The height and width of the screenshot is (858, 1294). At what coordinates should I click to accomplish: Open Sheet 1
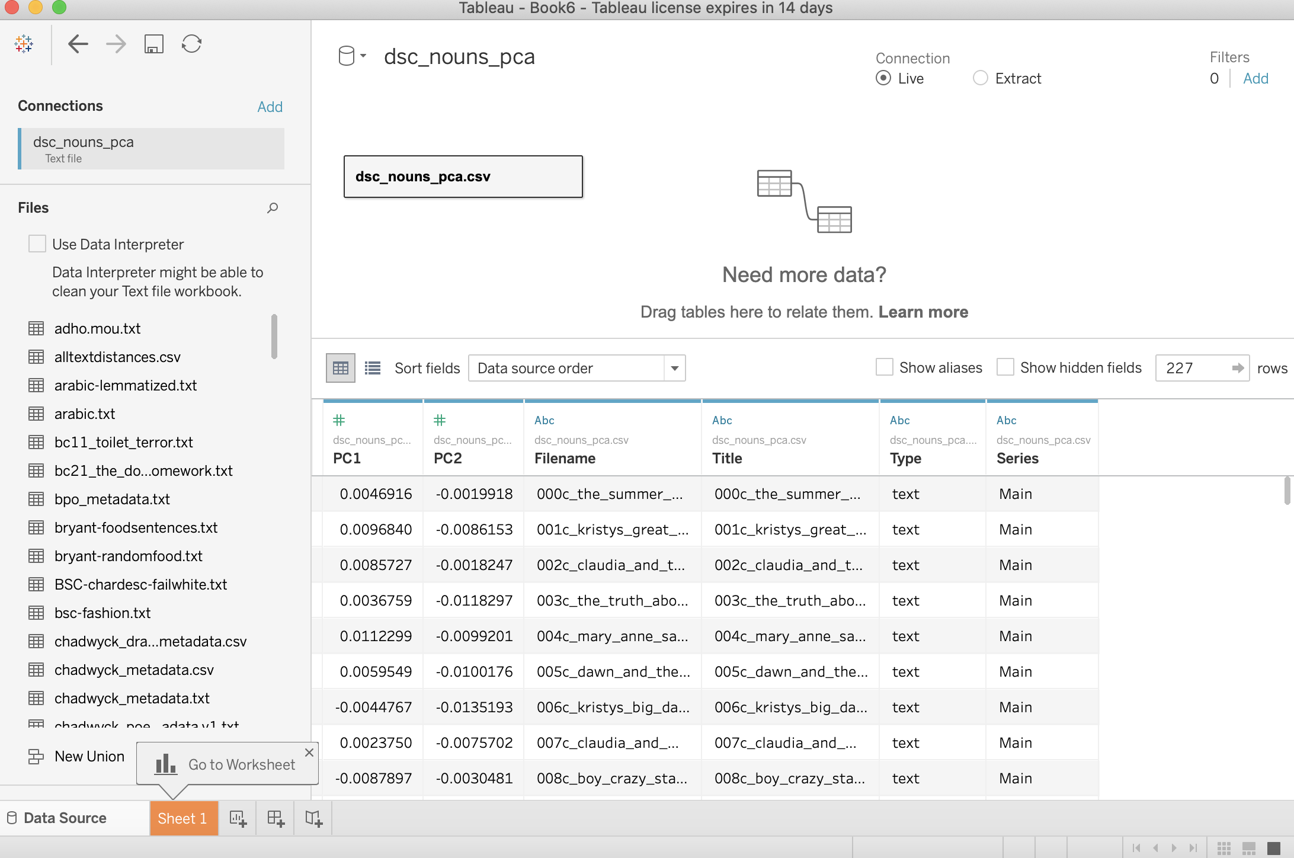[182, 818]
